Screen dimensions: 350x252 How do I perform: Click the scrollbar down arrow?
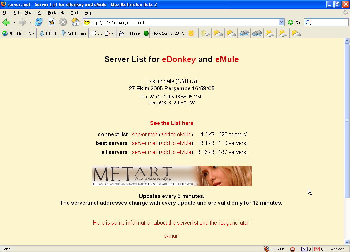tap(347, 242)
